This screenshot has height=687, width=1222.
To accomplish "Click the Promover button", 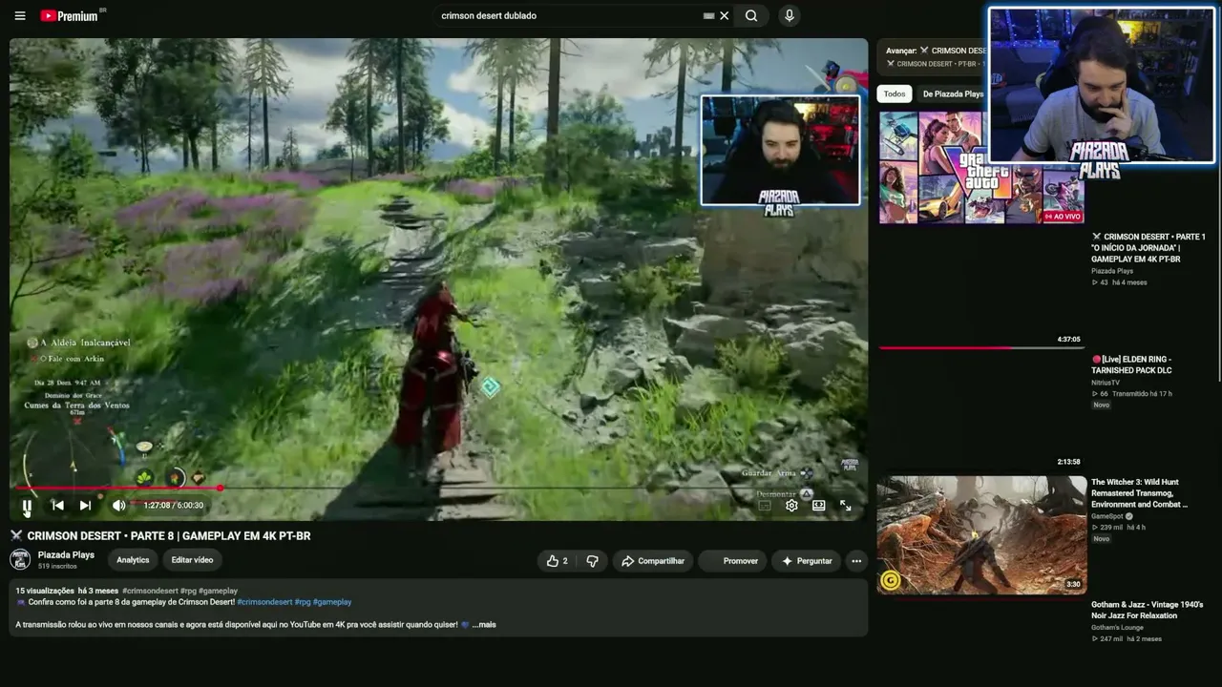I will pos(732,561).
